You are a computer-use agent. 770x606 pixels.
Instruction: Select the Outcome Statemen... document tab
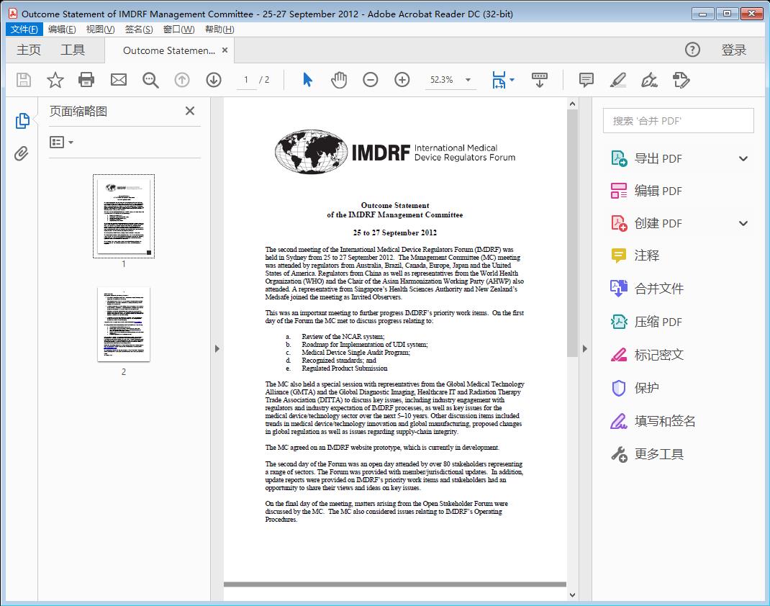tap(169, 50)
